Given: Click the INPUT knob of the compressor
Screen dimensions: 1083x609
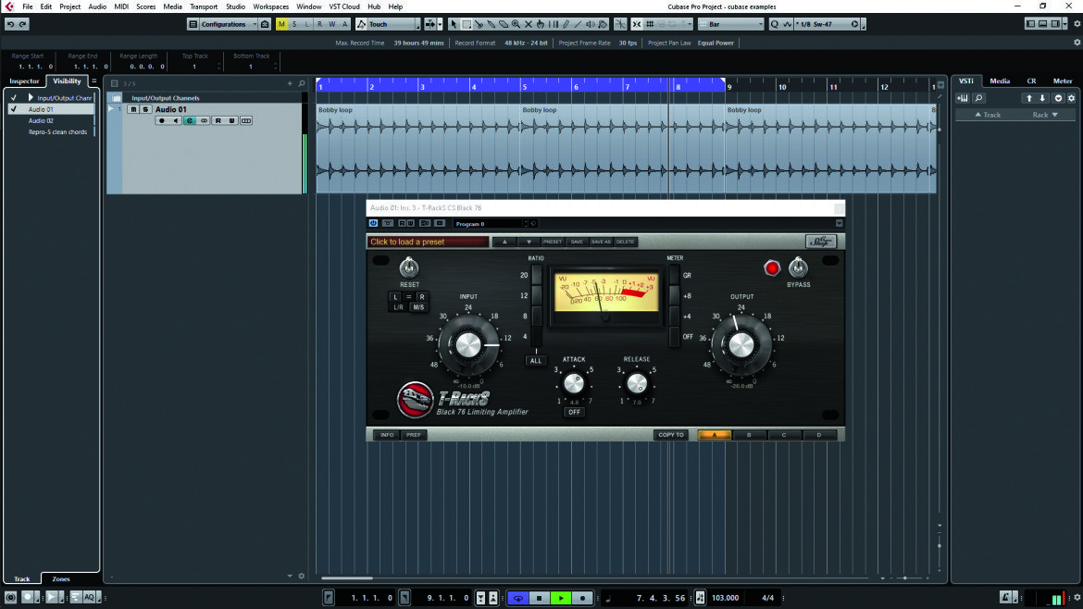Looking at the screenshot, I should click(468, 344).
